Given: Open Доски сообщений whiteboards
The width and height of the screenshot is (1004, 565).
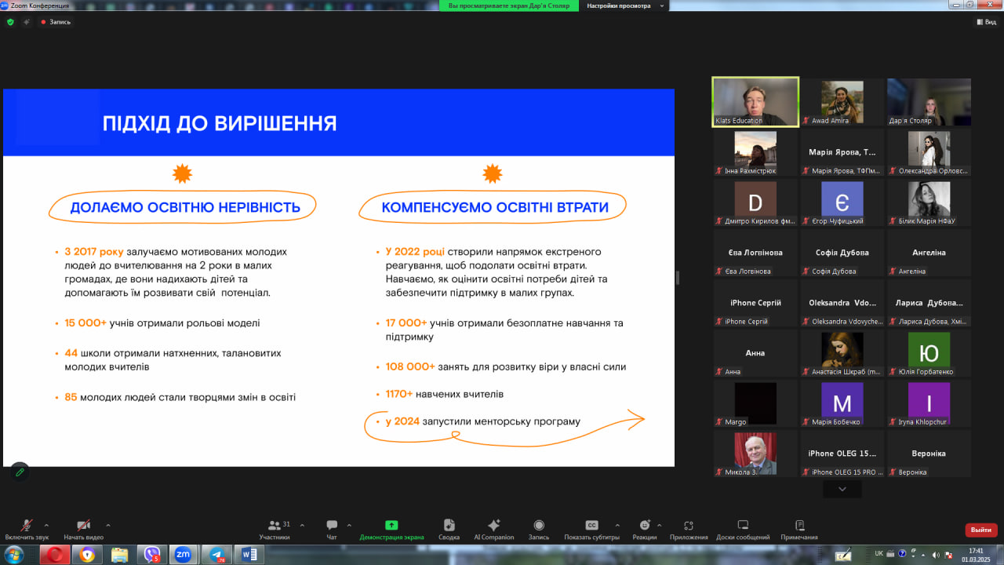Looking at the screenshot, I should (x=743, y=530).
